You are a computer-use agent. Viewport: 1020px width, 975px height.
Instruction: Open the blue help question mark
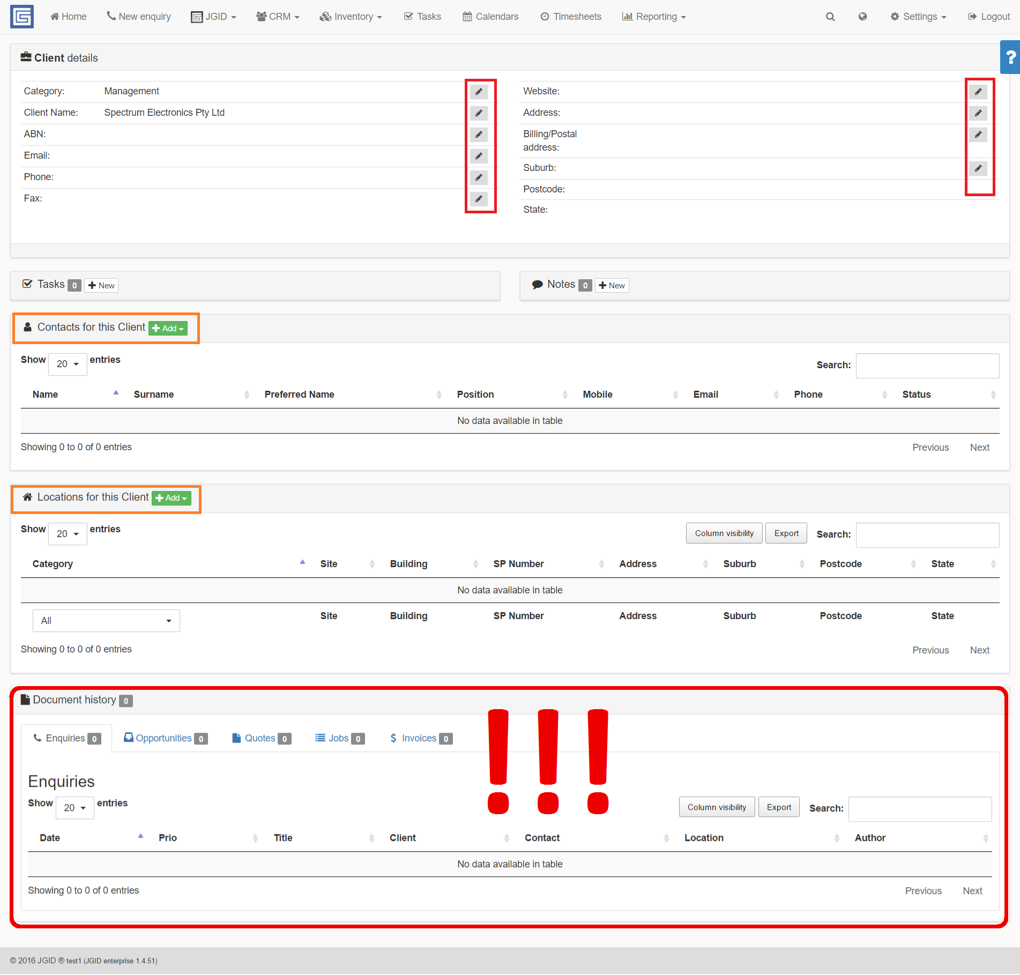point(1010,57)
